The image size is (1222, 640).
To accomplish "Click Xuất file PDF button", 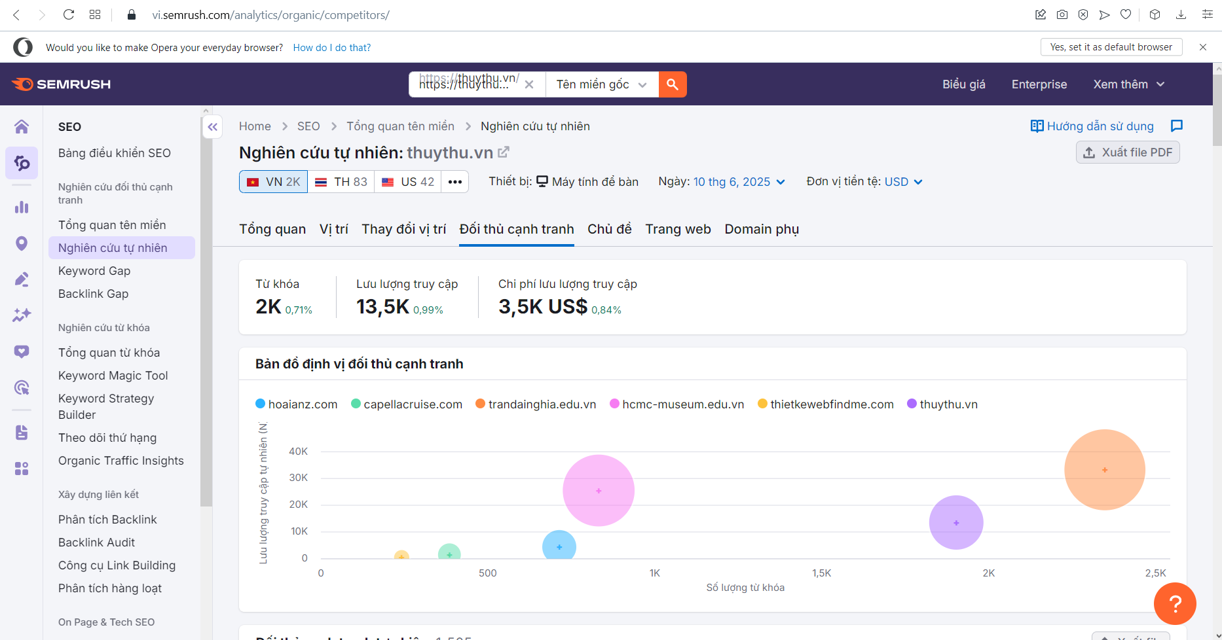I will coord(1128,152).
